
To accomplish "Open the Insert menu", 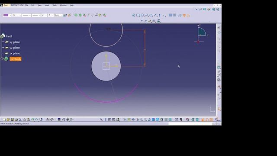I will pos(47,5).
